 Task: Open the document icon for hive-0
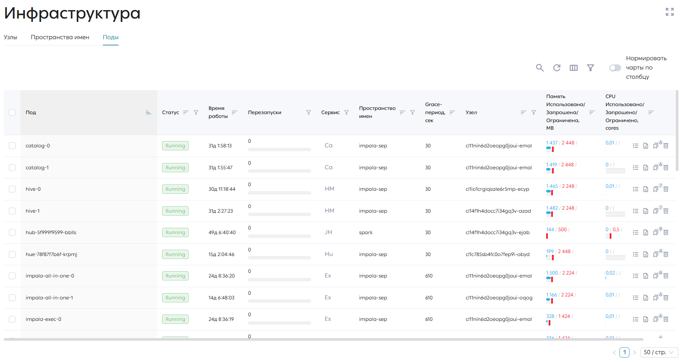(x=646, y=189)
